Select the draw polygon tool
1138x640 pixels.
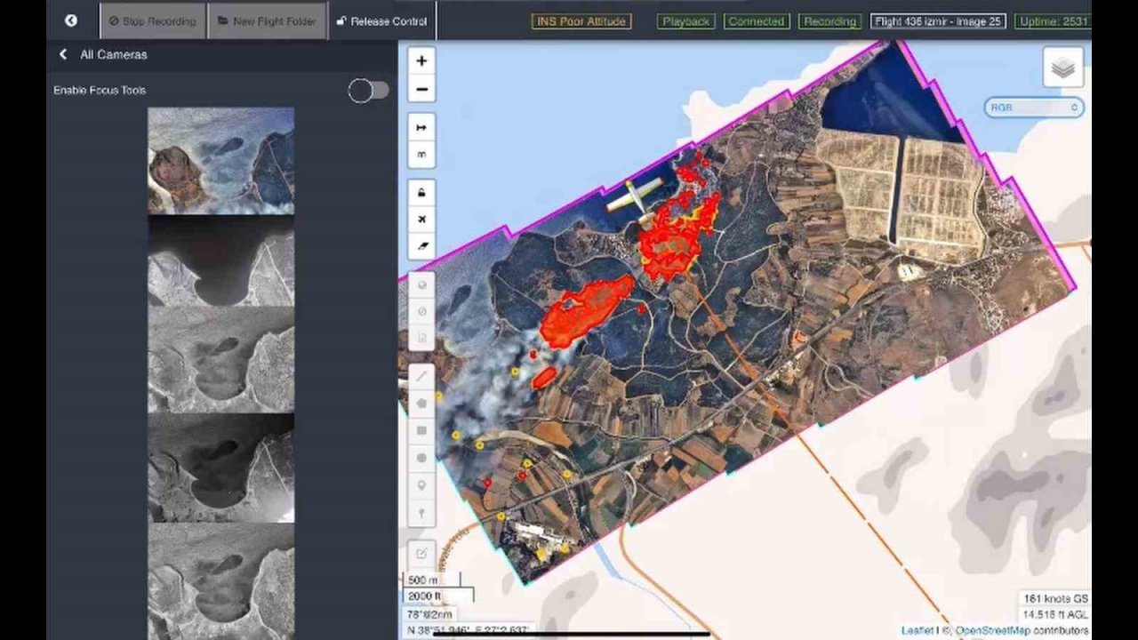click(x=421, y=404)
